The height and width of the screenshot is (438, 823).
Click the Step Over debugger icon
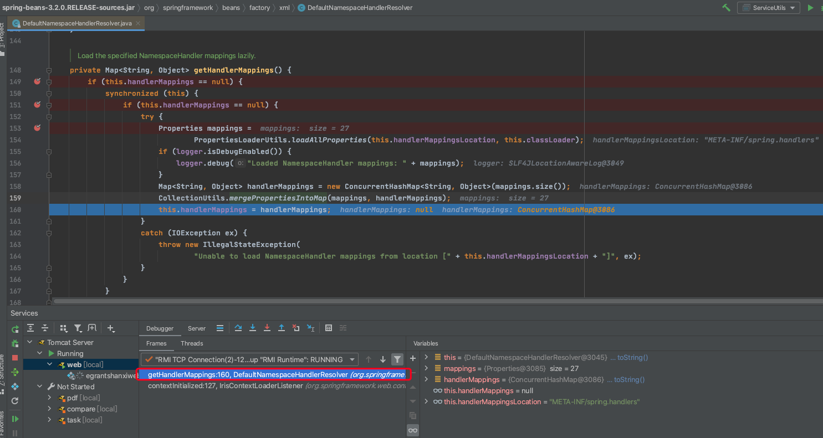[238, 328]
